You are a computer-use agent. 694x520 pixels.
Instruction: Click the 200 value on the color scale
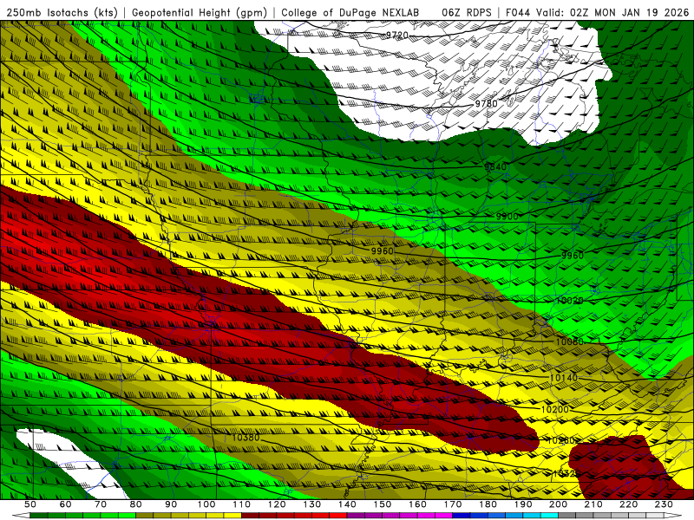[x=558, y=504]
